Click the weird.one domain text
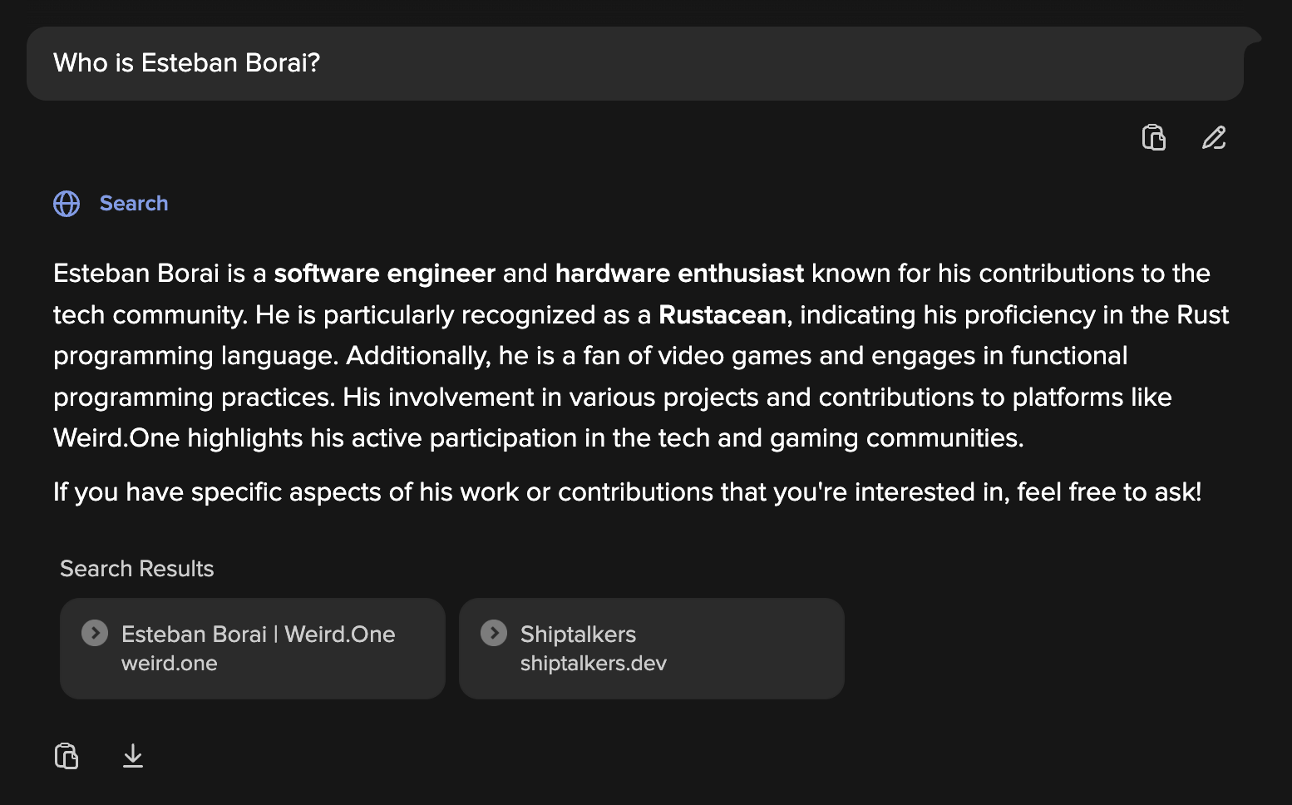The width and height of the screenshot is (1292, 805). tap(169, 664)
